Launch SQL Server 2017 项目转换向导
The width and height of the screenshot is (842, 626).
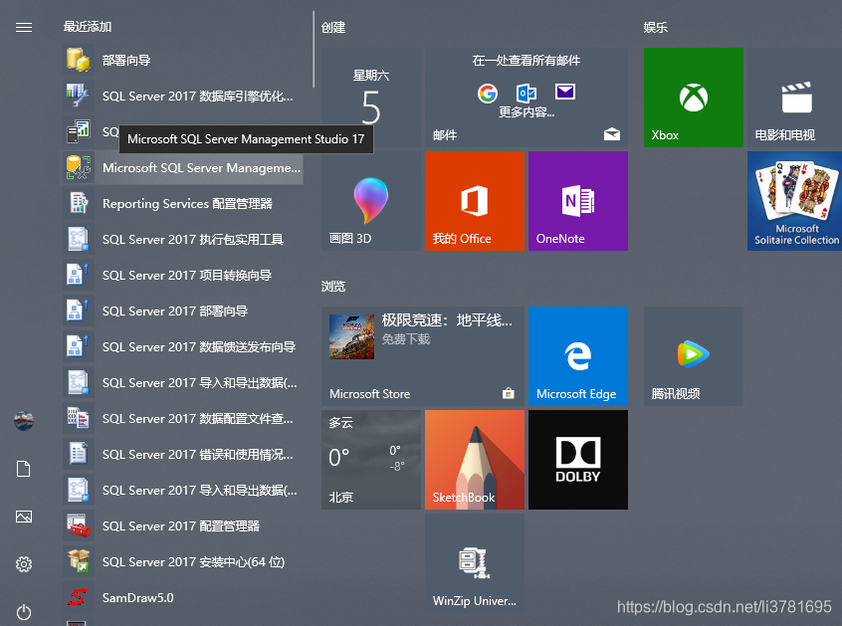pos(182,276)
